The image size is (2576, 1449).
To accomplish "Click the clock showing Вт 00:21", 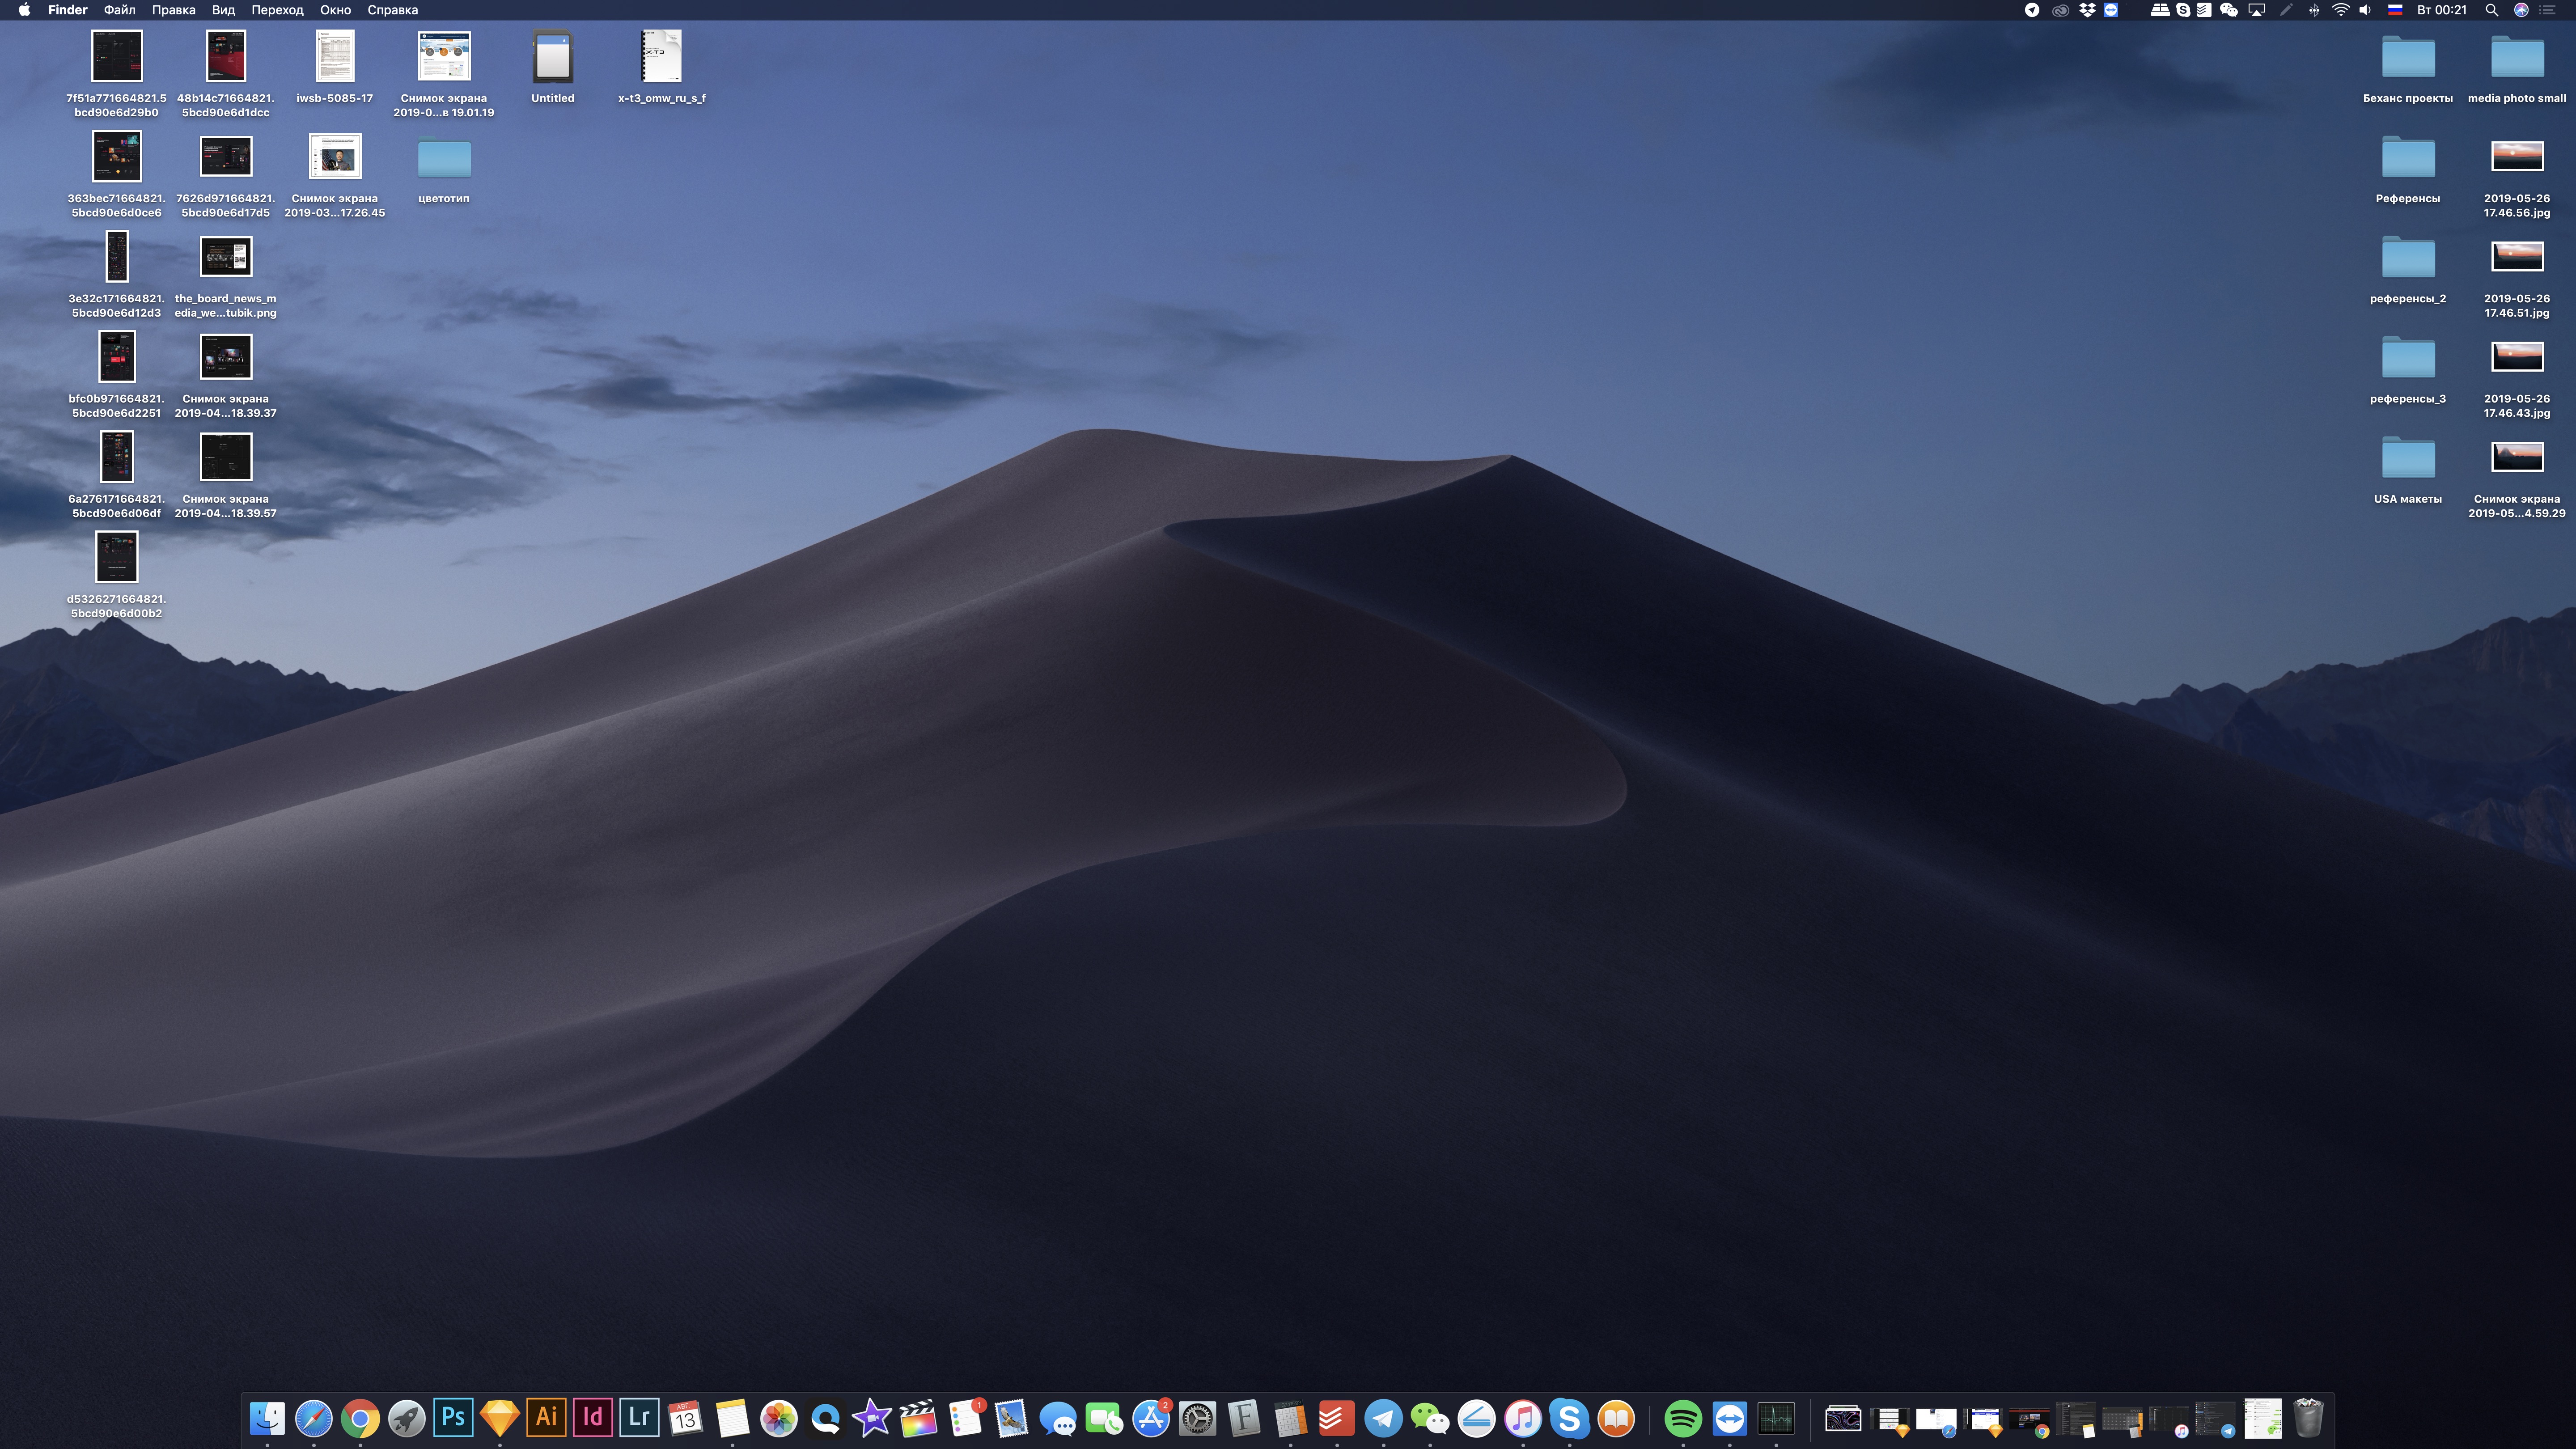I will point(2441,10).
